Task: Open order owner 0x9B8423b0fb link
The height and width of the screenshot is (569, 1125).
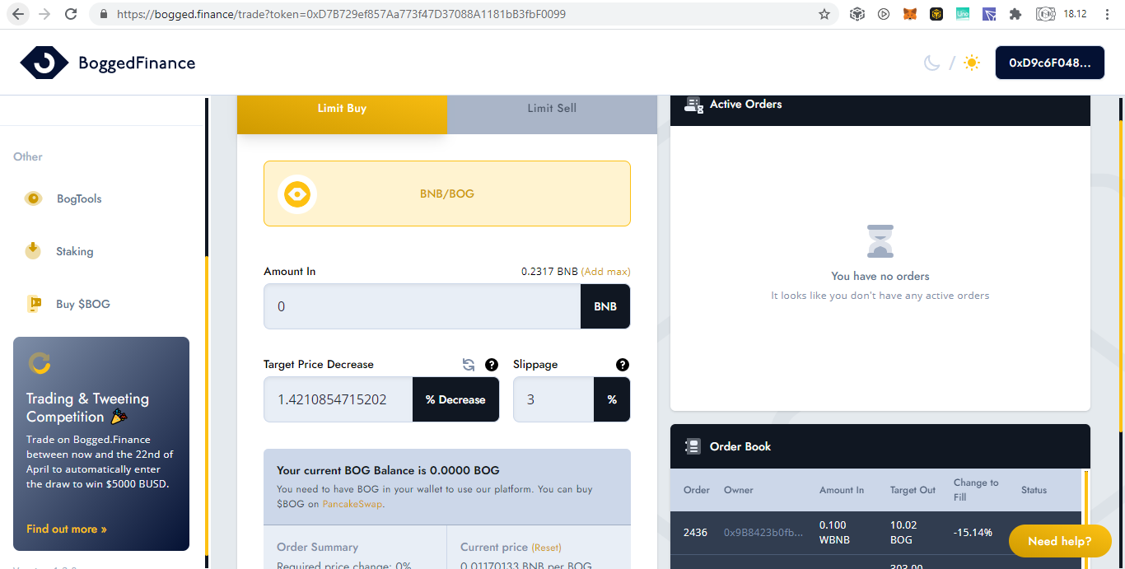Action: click(x=763, y=532)
